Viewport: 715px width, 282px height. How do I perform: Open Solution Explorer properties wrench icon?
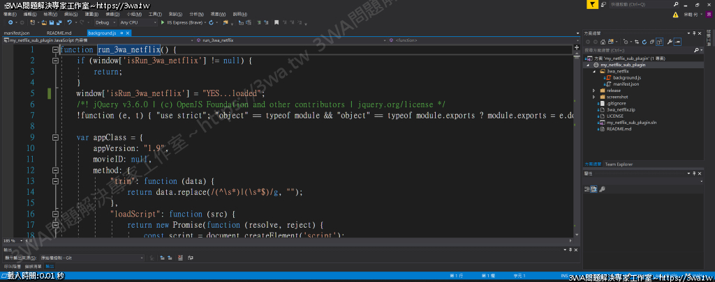coord(670,42)
